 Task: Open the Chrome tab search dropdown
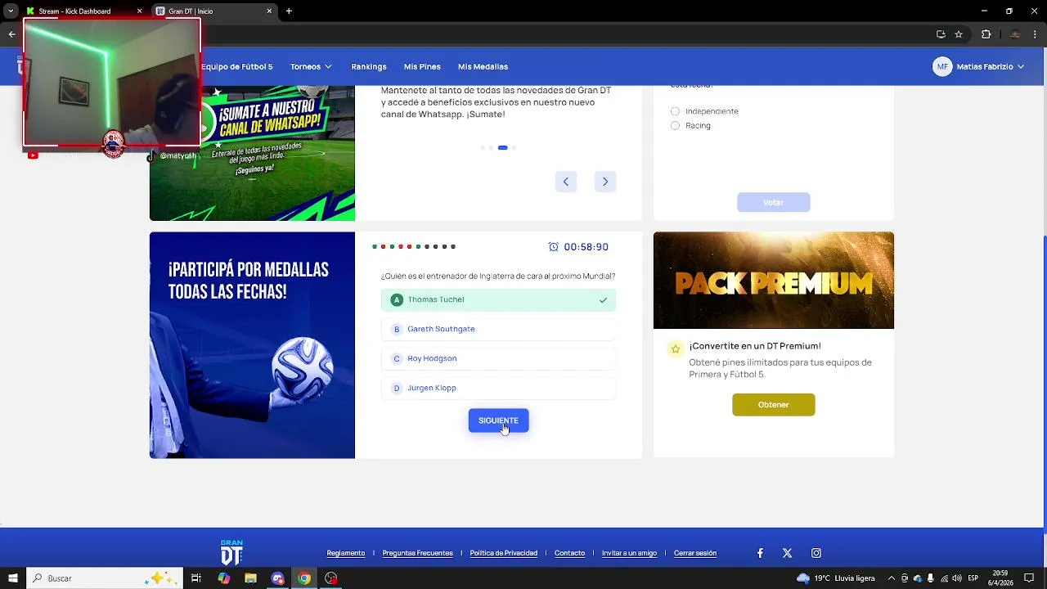point(11,11)
